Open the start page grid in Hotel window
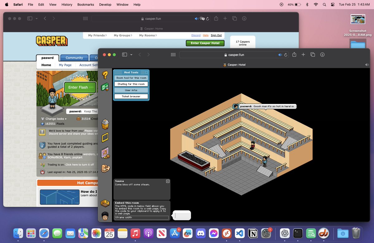The image size is (374, 243). [x=173, y=55]
